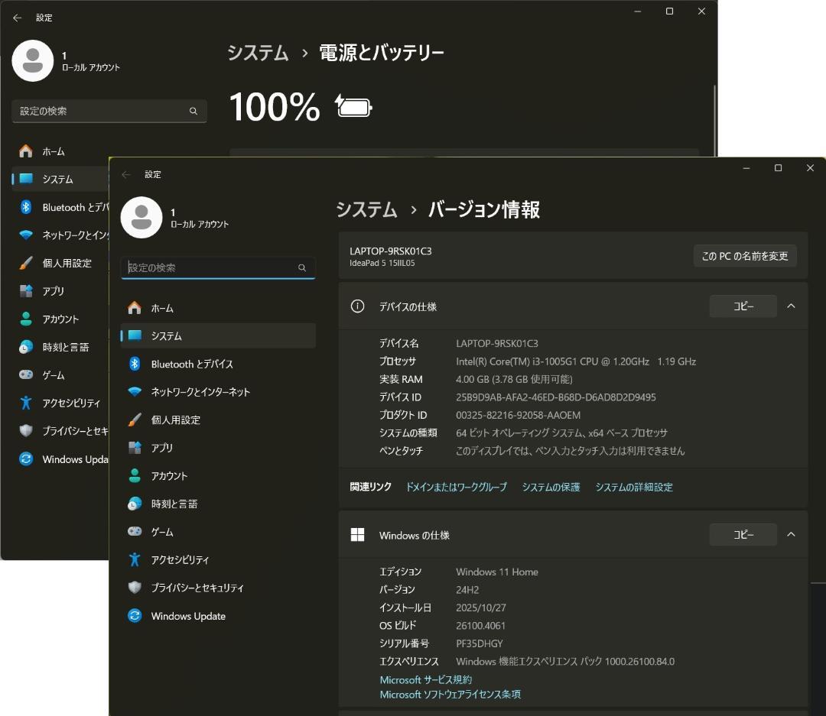
Task: Click the システム breadcrumb link
Action: [x=366, y=209]
